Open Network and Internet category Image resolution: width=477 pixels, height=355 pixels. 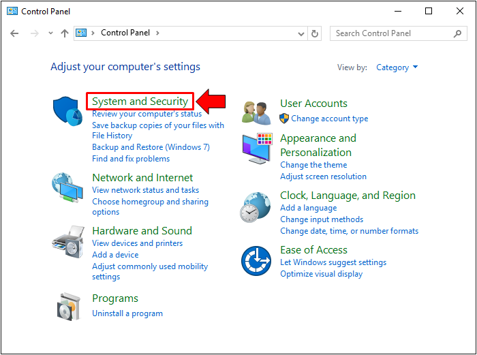pyautogui.click(x=142, y=177)
